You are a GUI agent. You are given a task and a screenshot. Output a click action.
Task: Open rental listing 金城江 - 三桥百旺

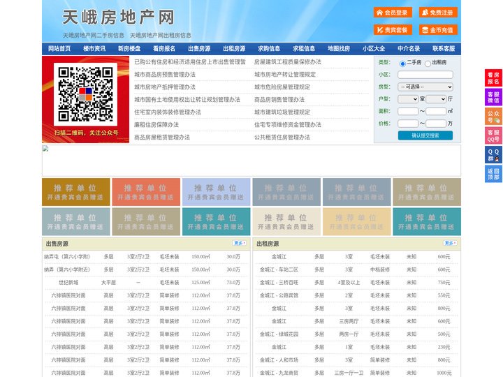pos(279,283)
